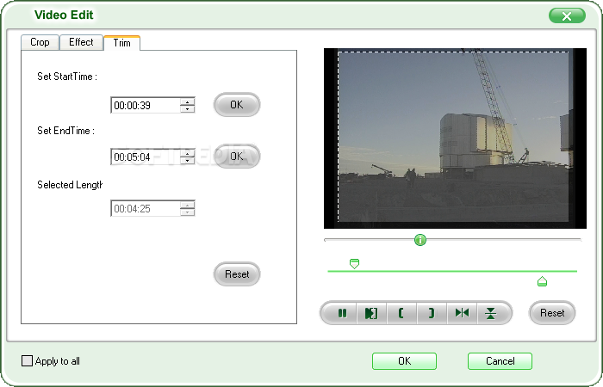This screenshot has width=603, height=387.
Task: Click the trim end marker handle
Action: click(x=542, y=281)
